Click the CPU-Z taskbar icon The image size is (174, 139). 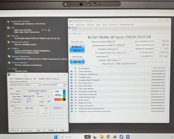coord(128,137)
